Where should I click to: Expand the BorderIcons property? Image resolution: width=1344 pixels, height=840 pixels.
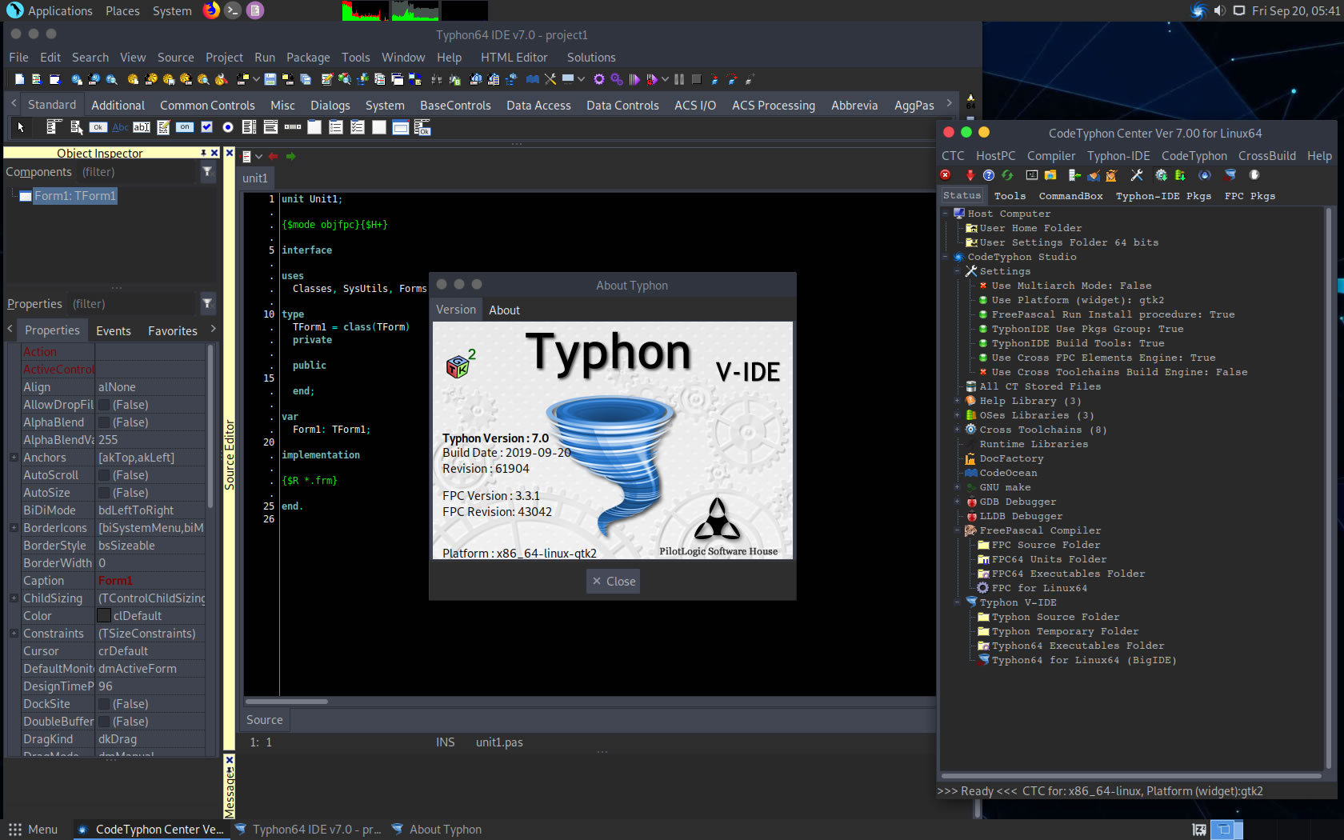point(14,528)
